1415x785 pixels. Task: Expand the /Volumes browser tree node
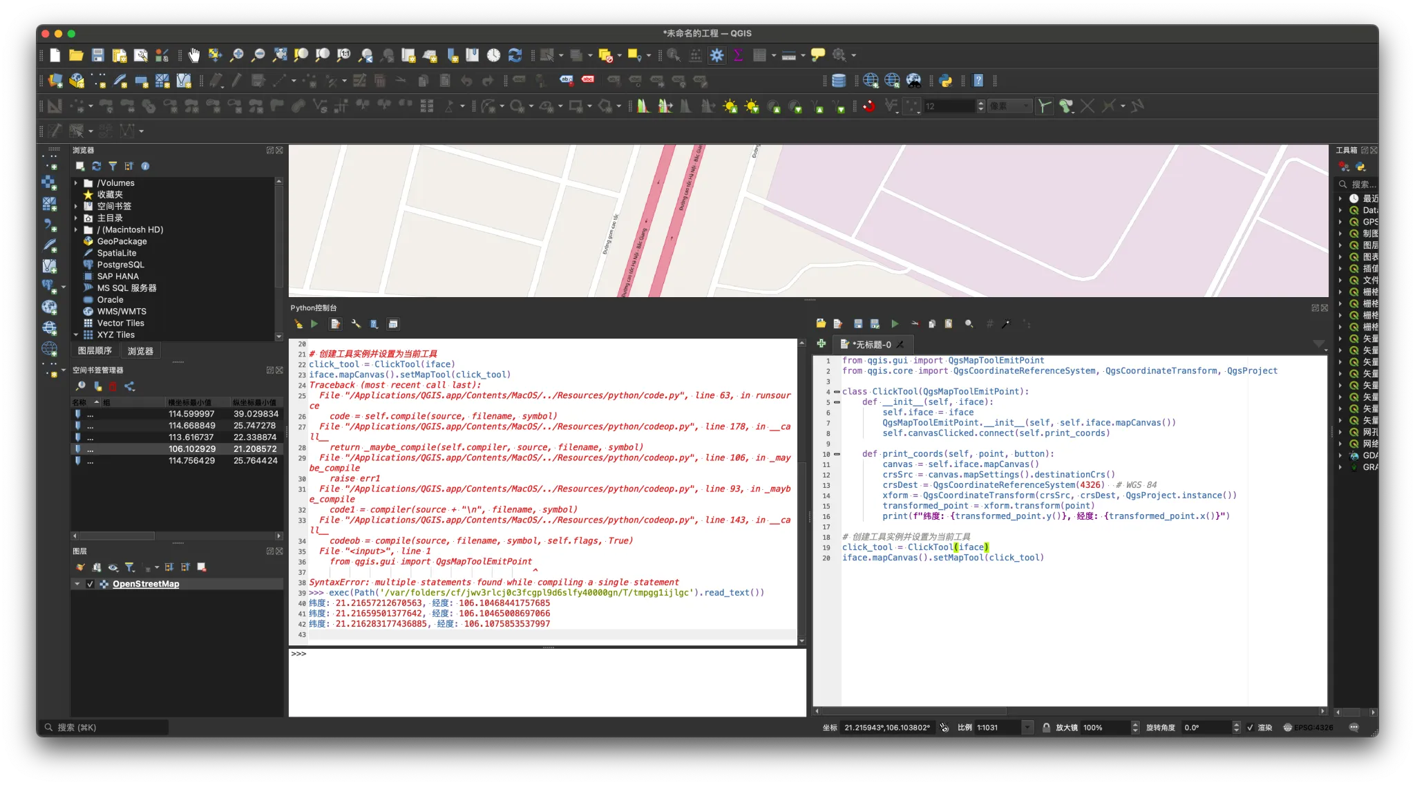(76, 183)
